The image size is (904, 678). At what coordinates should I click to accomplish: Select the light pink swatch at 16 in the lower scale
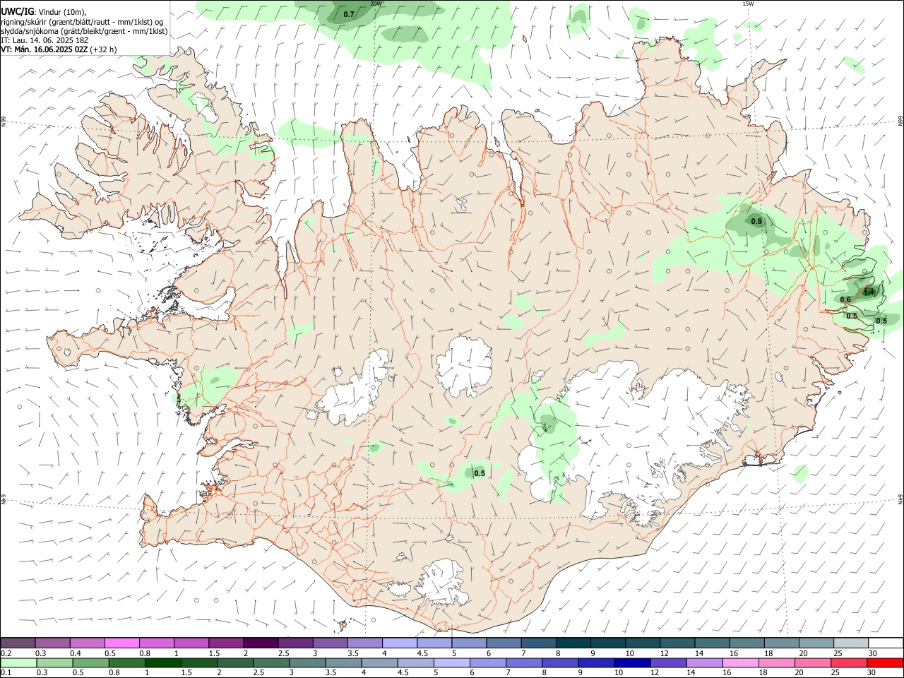(741, 663)
